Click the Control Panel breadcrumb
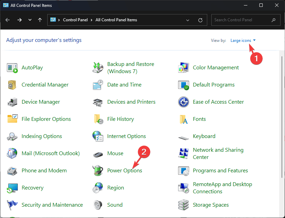This screenshot has height=218, width=285. (75, 20)
